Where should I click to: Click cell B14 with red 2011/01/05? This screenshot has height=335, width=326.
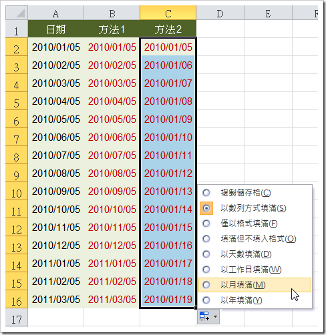(112, 263)
